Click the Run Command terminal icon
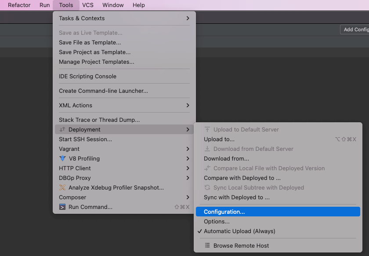 (62, 207)
